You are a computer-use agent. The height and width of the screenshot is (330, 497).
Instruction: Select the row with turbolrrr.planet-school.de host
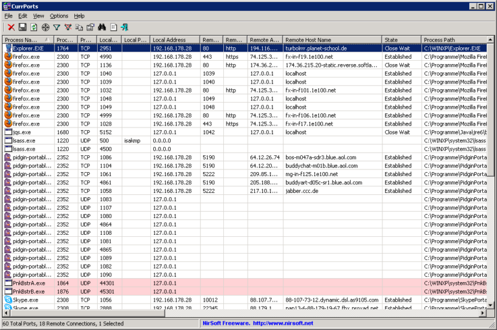pos(245,48)
